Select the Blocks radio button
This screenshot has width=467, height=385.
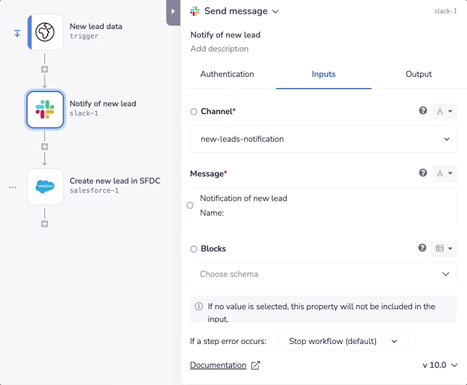tap(194, 249)
